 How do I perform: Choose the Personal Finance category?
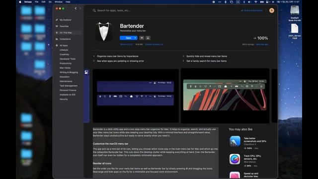68,90
